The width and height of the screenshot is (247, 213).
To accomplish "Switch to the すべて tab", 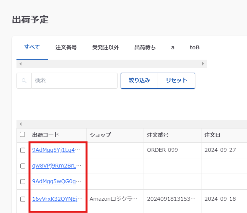I will point(32,47).
